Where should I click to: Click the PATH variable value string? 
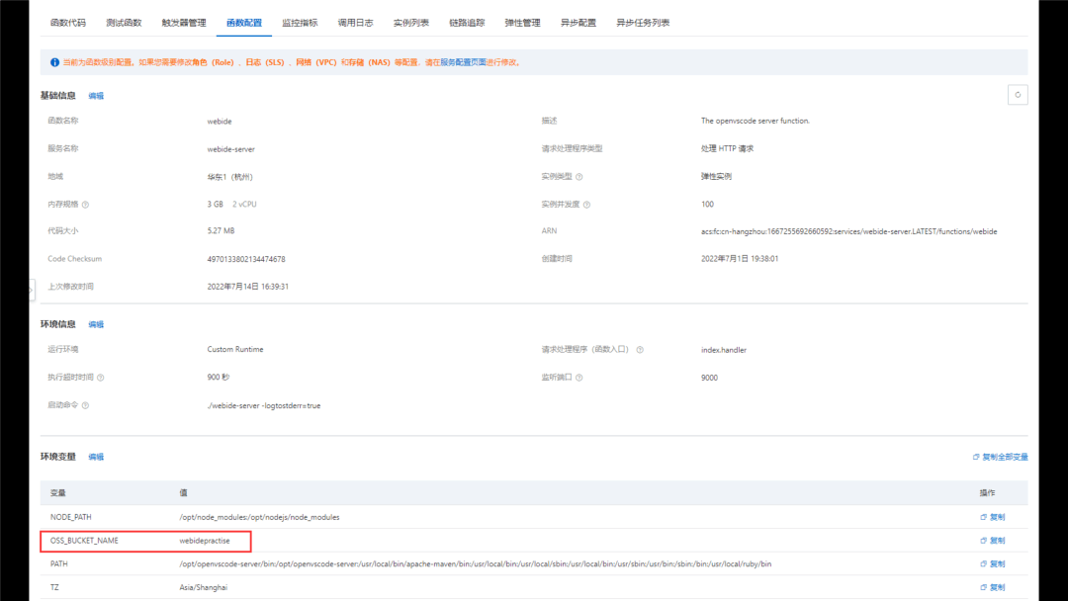point(476,563)
